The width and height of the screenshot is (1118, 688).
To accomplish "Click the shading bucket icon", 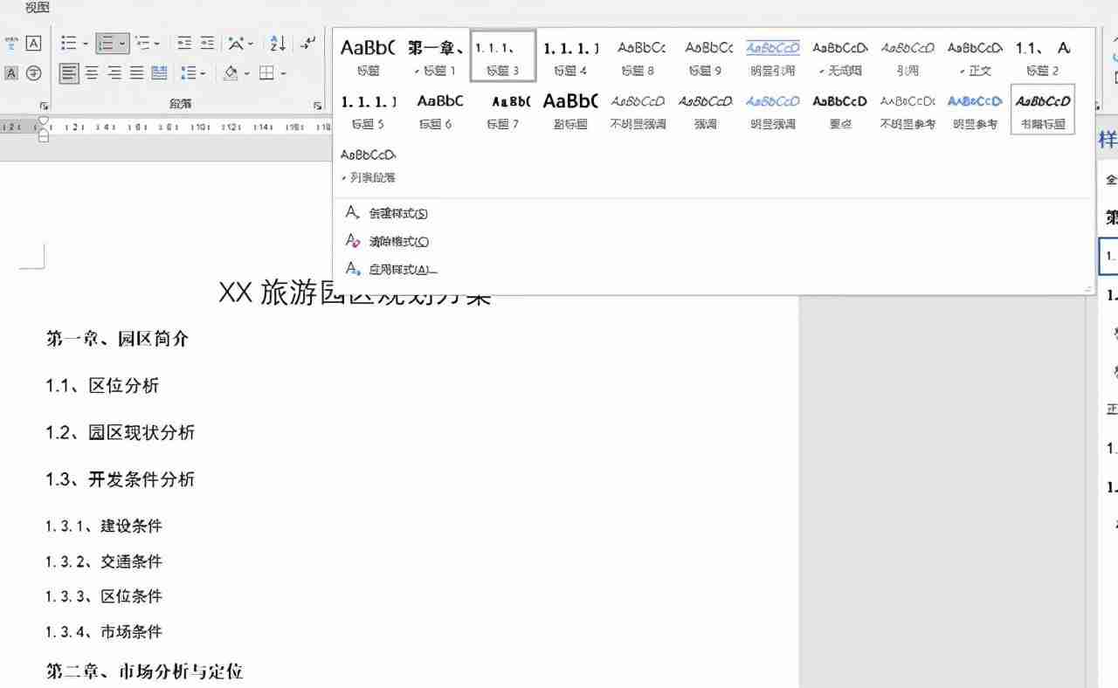I will point(231,74).
